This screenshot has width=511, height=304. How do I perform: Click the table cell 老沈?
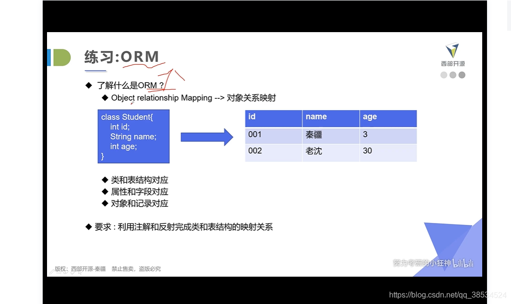(331, 152)
